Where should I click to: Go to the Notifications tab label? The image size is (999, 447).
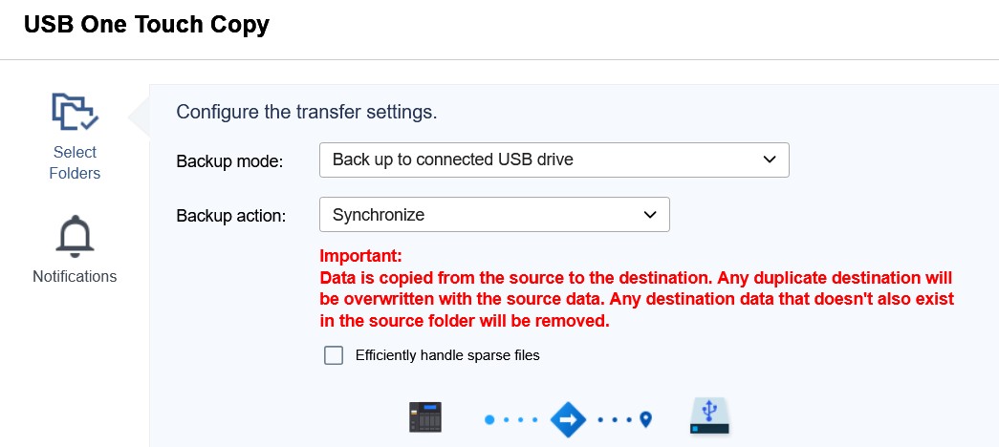[75, 277]
